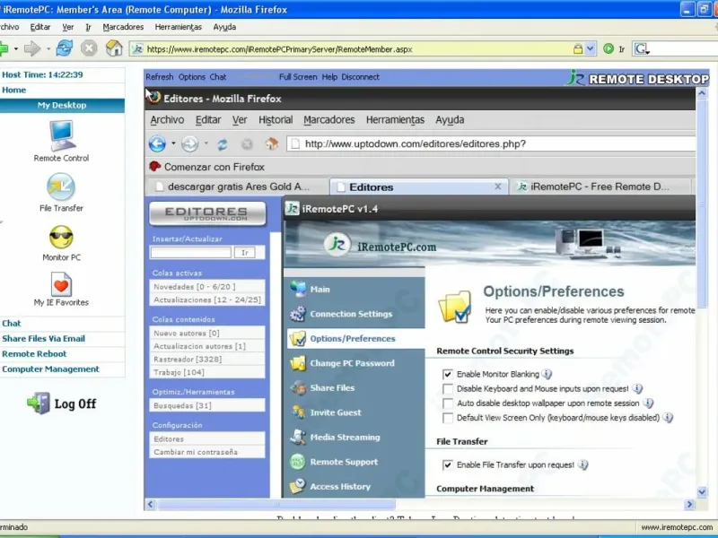The image size is (718, 538).
Task: Open Remote Reboot link
Action: (x=34, y=353)
